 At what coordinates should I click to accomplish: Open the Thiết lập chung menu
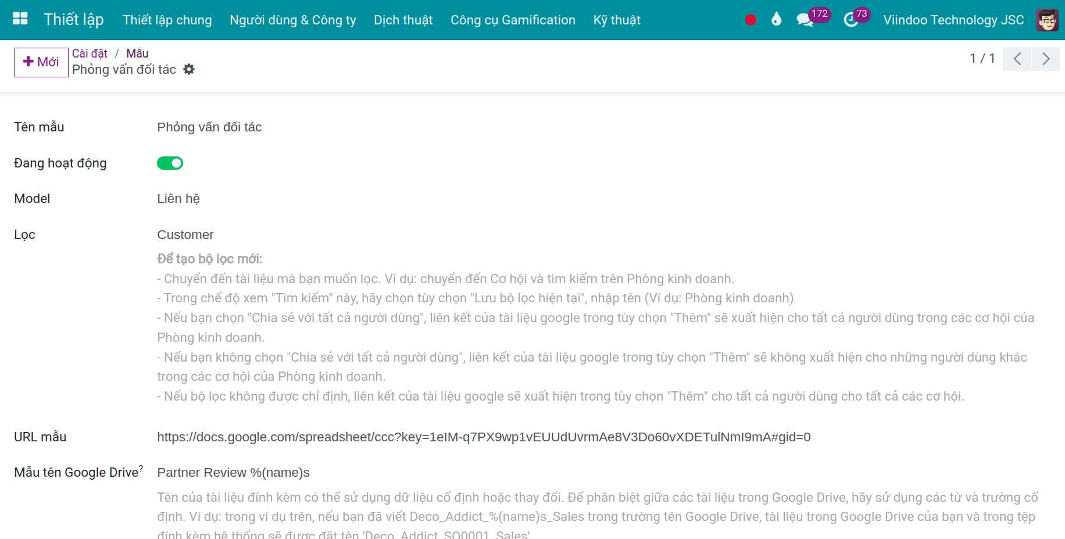pos(167,20)
